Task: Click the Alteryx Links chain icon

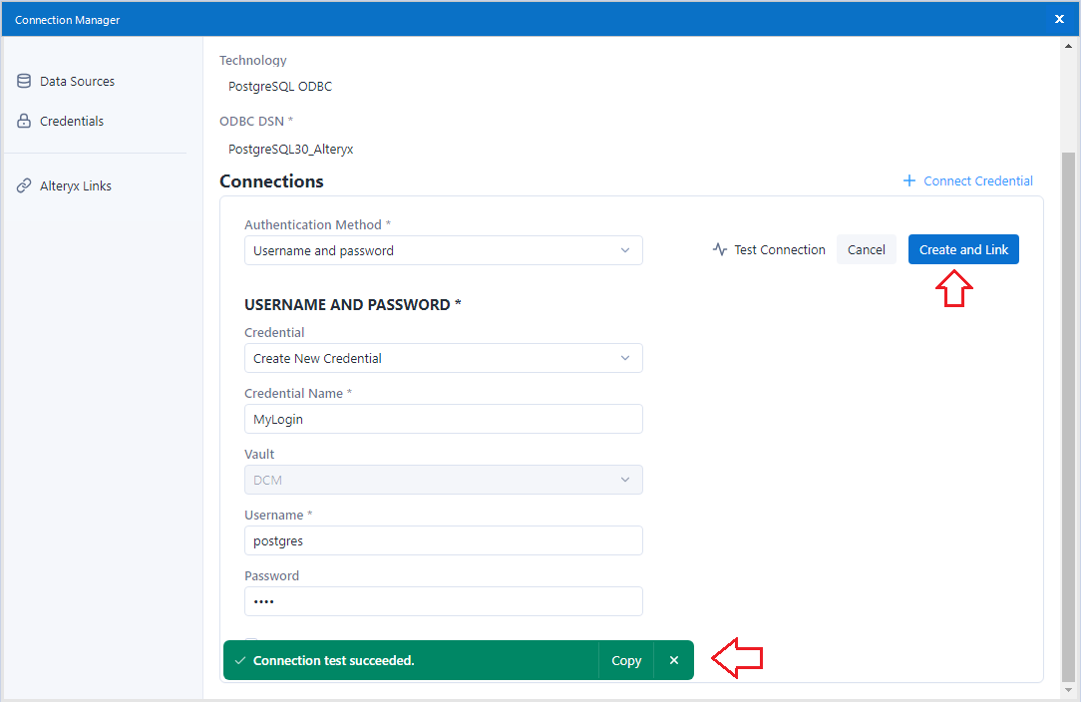Action: click(24, 185)
